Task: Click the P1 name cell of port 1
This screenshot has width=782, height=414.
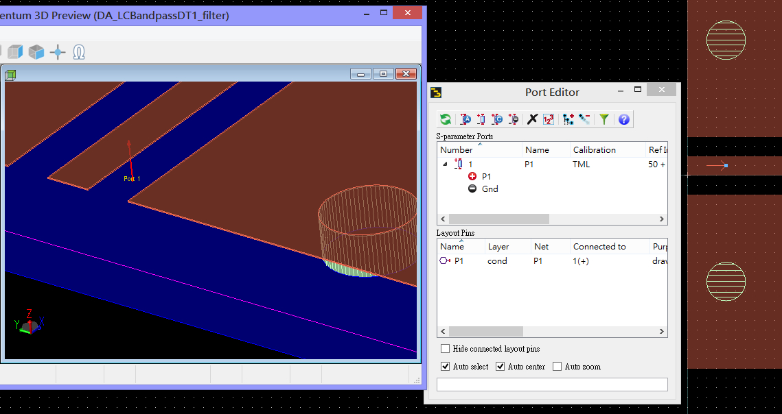Action: 529,164
